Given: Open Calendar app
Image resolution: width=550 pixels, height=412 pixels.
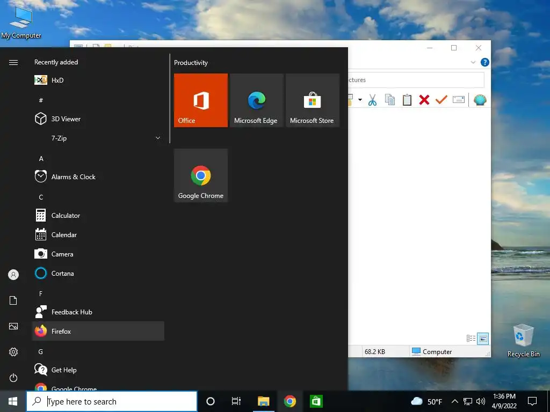Looking at the screenshot, I should [98, 235].
